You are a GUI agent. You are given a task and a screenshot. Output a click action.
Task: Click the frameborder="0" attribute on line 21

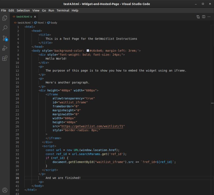click(66, 106)
